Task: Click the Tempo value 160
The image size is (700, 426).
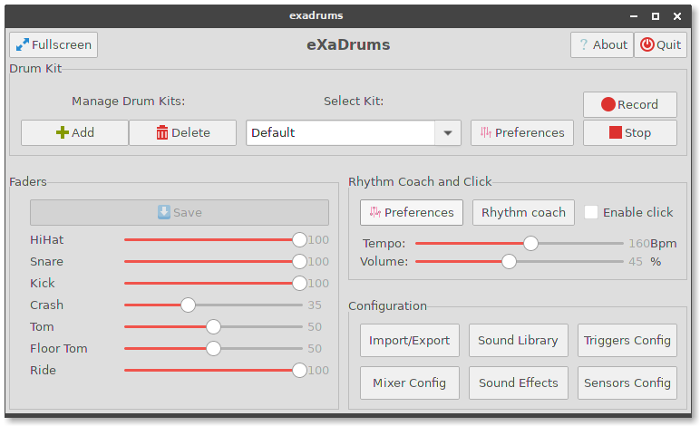Action: (x=639, y=244)
